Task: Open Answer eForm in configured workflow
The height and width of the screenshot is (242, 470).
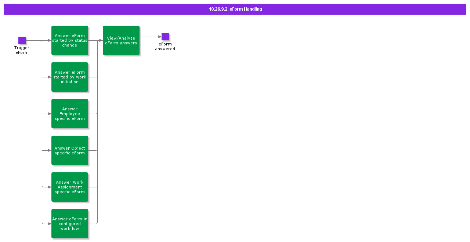Action: tap(70, 224)
